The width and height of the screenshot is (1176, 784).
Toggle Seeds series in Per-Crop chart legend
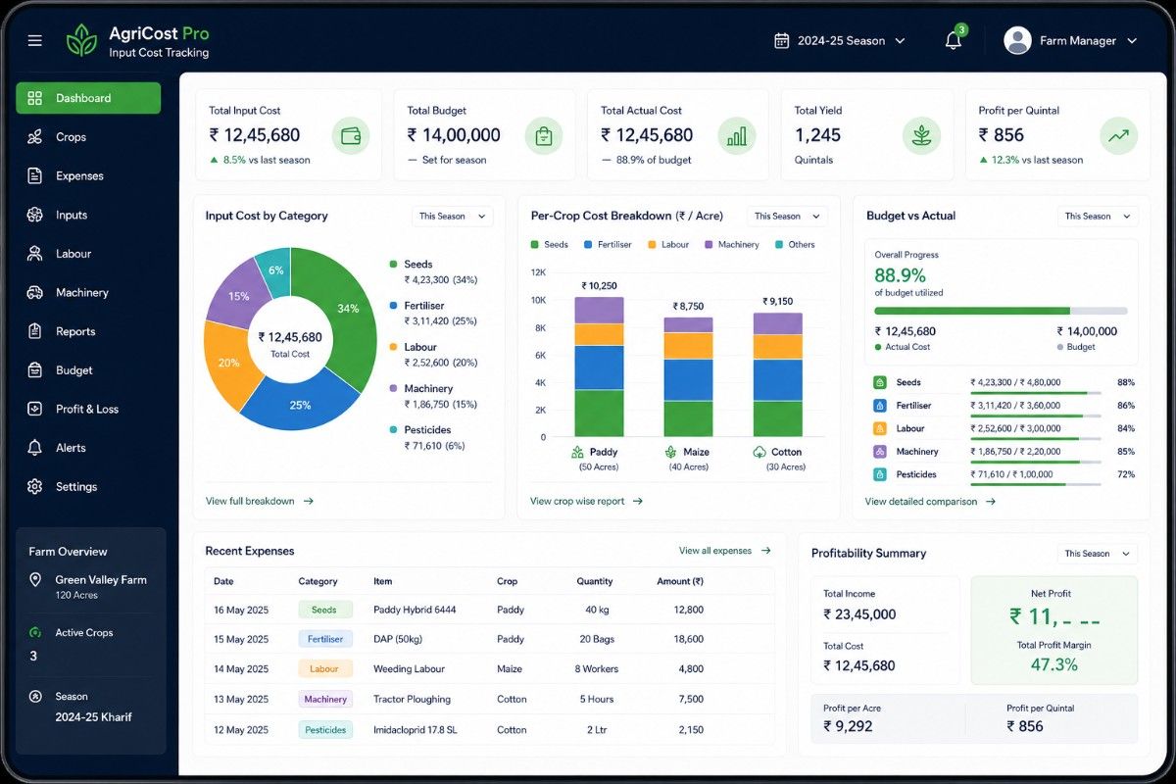pos(549,245)
